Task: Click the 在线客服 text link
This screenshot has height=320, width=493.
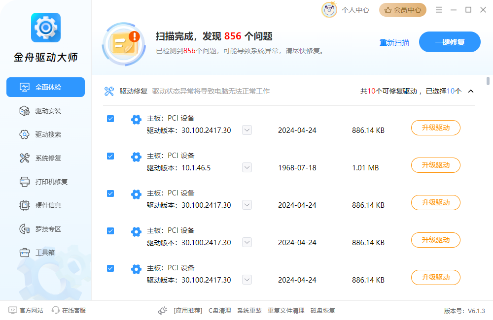Action: pos(74,311)
